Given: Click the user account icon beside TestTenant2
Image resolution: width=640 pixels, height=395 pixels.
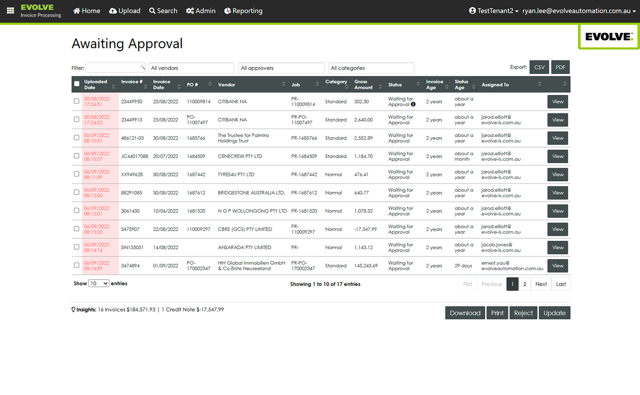Looking at the screenshot, I should click(x=472, y=10).
